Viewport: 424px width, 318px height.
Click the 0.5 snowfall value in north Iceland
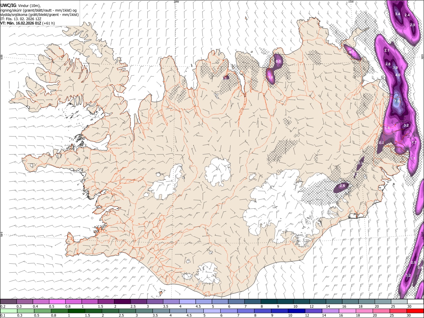tap(278, 62)
